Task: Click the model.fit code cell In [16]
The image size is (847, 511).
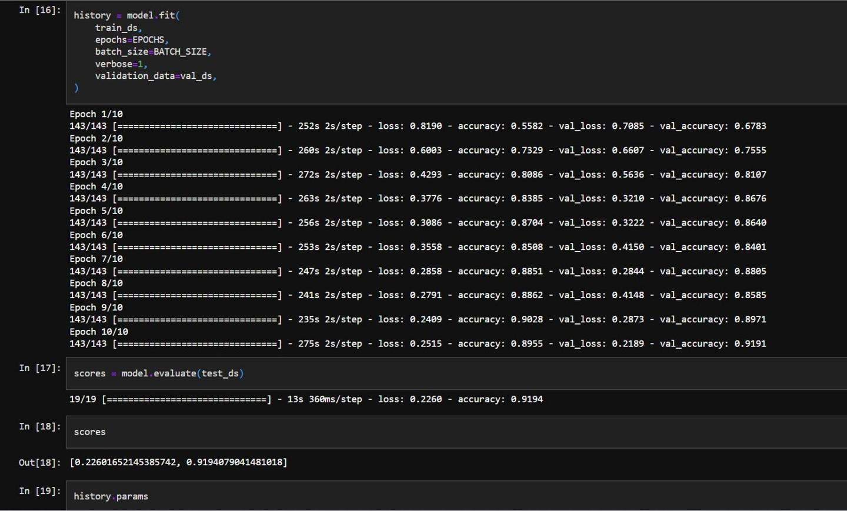Action: pyautogui.click(x=456, y=52)
